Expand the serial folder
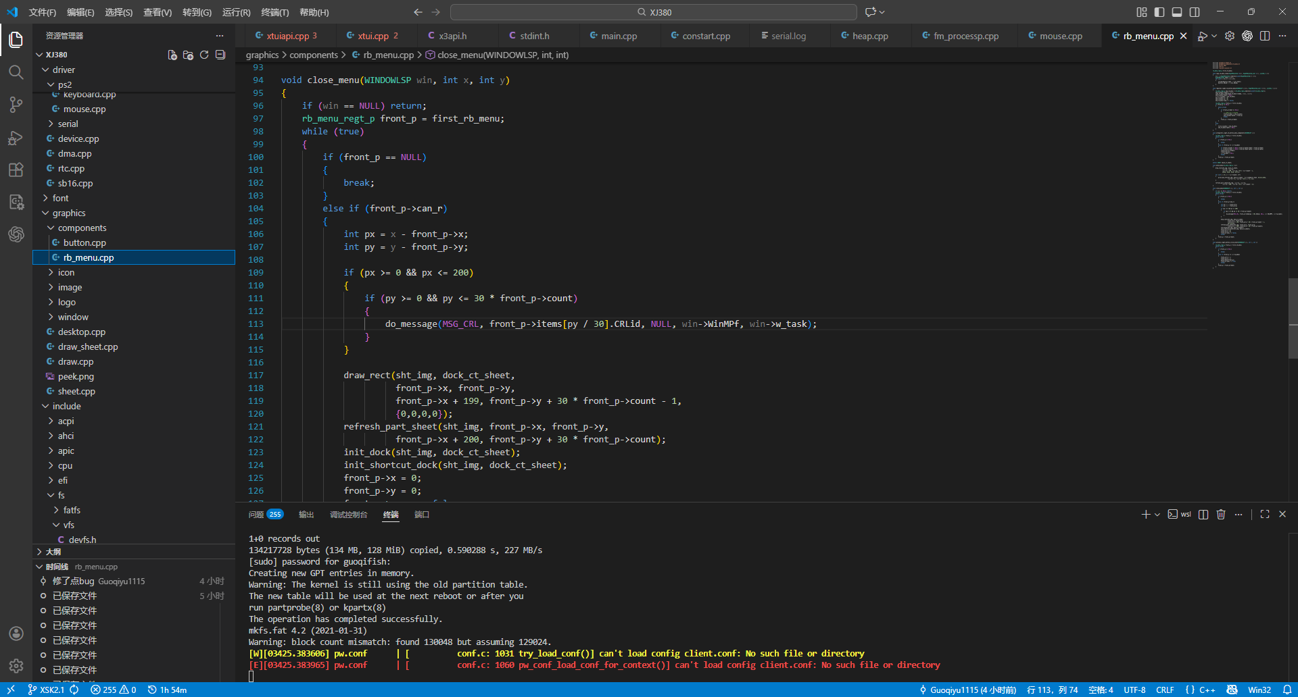 68,124
